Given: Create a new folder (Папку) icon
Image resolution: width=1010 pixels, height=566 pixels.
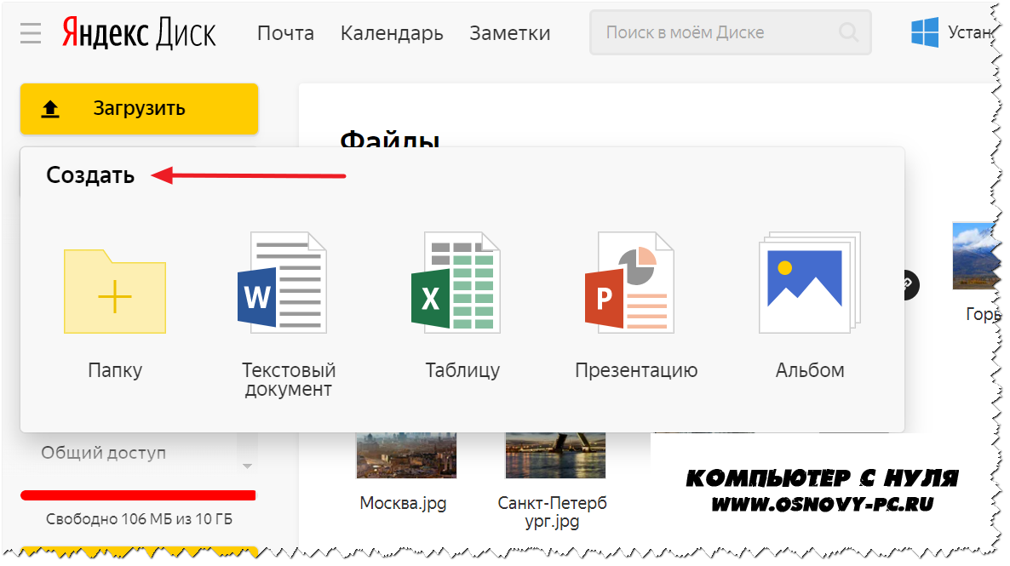Looking at the screenshot, I should tap(115, 291).
